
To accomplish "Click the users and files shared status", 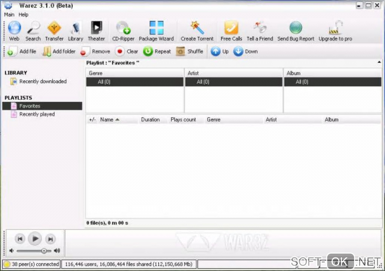I will pyautogui.click(x=129, y=264).
